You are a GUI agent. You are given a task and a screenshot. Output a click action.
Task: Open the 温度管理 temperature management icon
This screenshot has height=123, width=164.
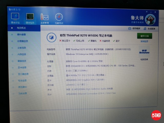tap(44, 17)
